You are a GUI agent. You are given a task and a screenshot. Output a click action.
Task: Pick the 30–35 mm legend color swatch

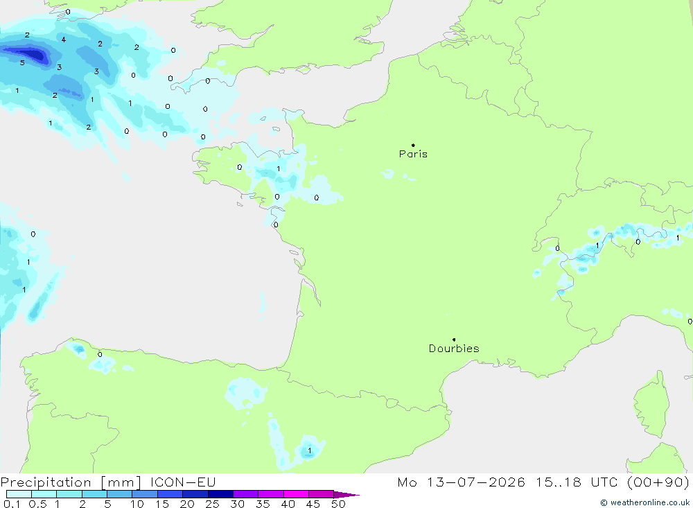pos(246,494)
